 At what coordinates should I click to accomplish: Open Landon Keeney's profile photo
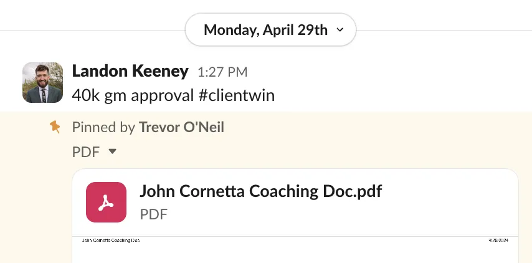click(42, 82)
